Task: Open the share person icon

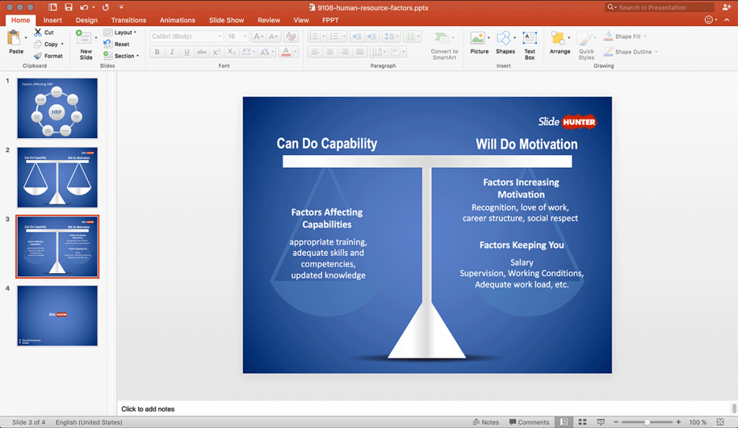Action: tap(726, 7)
